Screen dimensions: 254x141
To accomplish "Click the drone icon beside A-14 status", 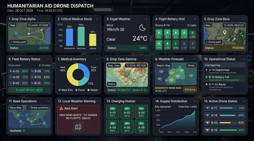I will (208, 115).
